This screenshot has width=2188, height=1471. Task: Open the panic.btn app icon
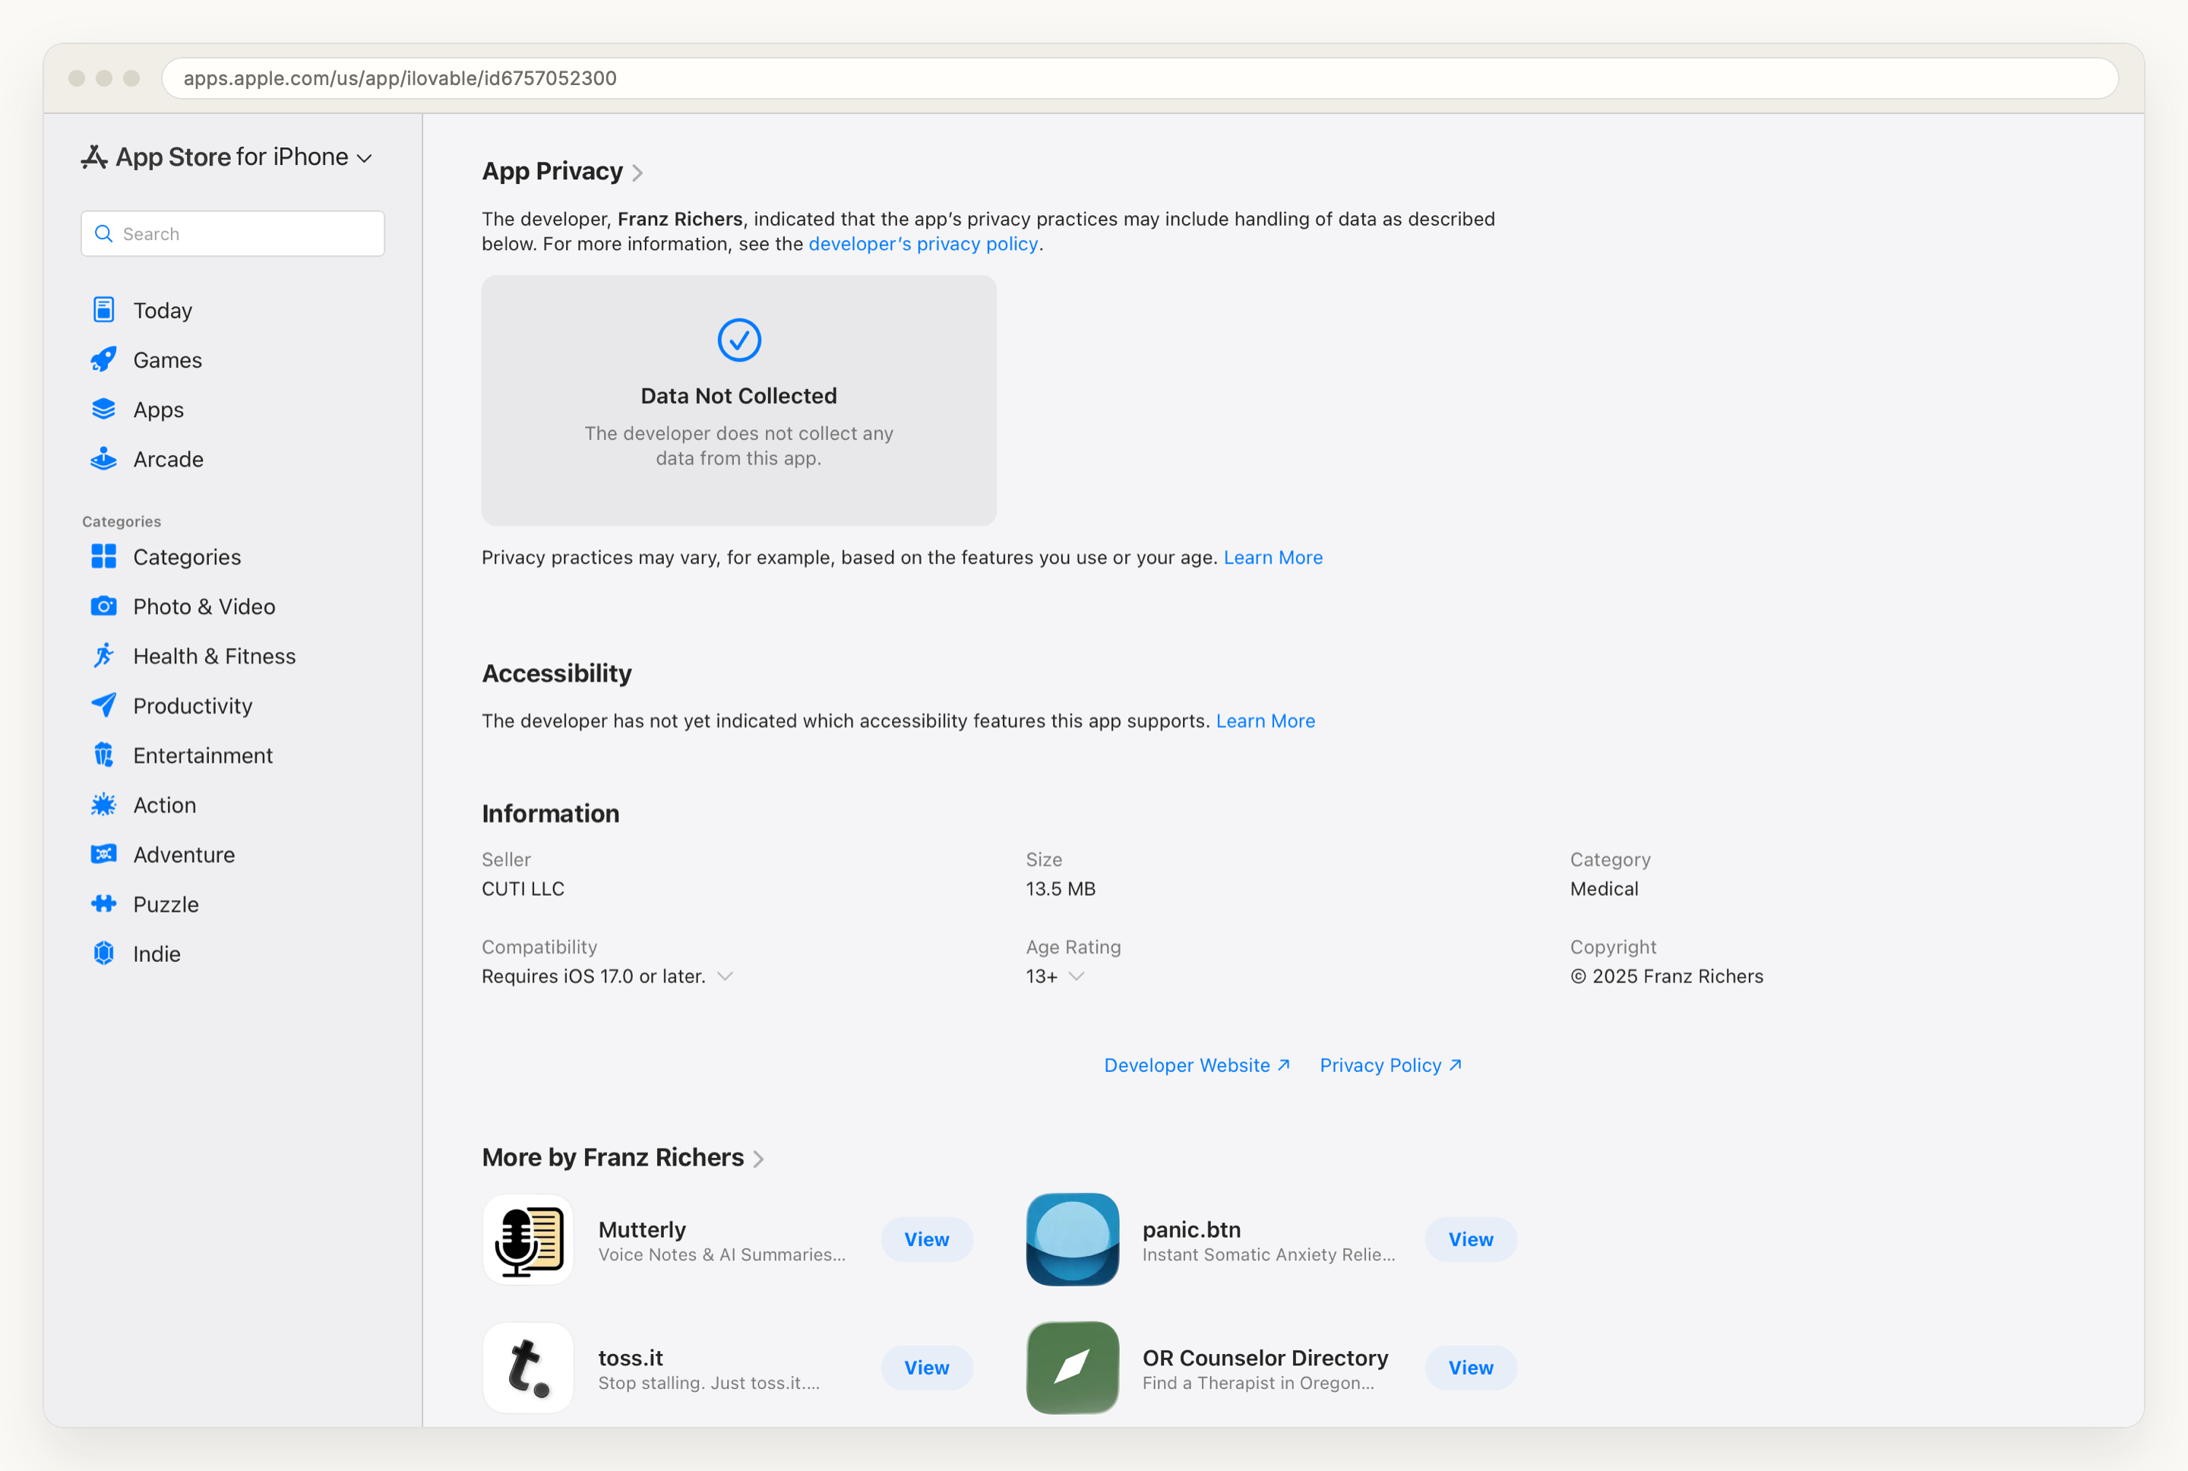[1072, 1239]
